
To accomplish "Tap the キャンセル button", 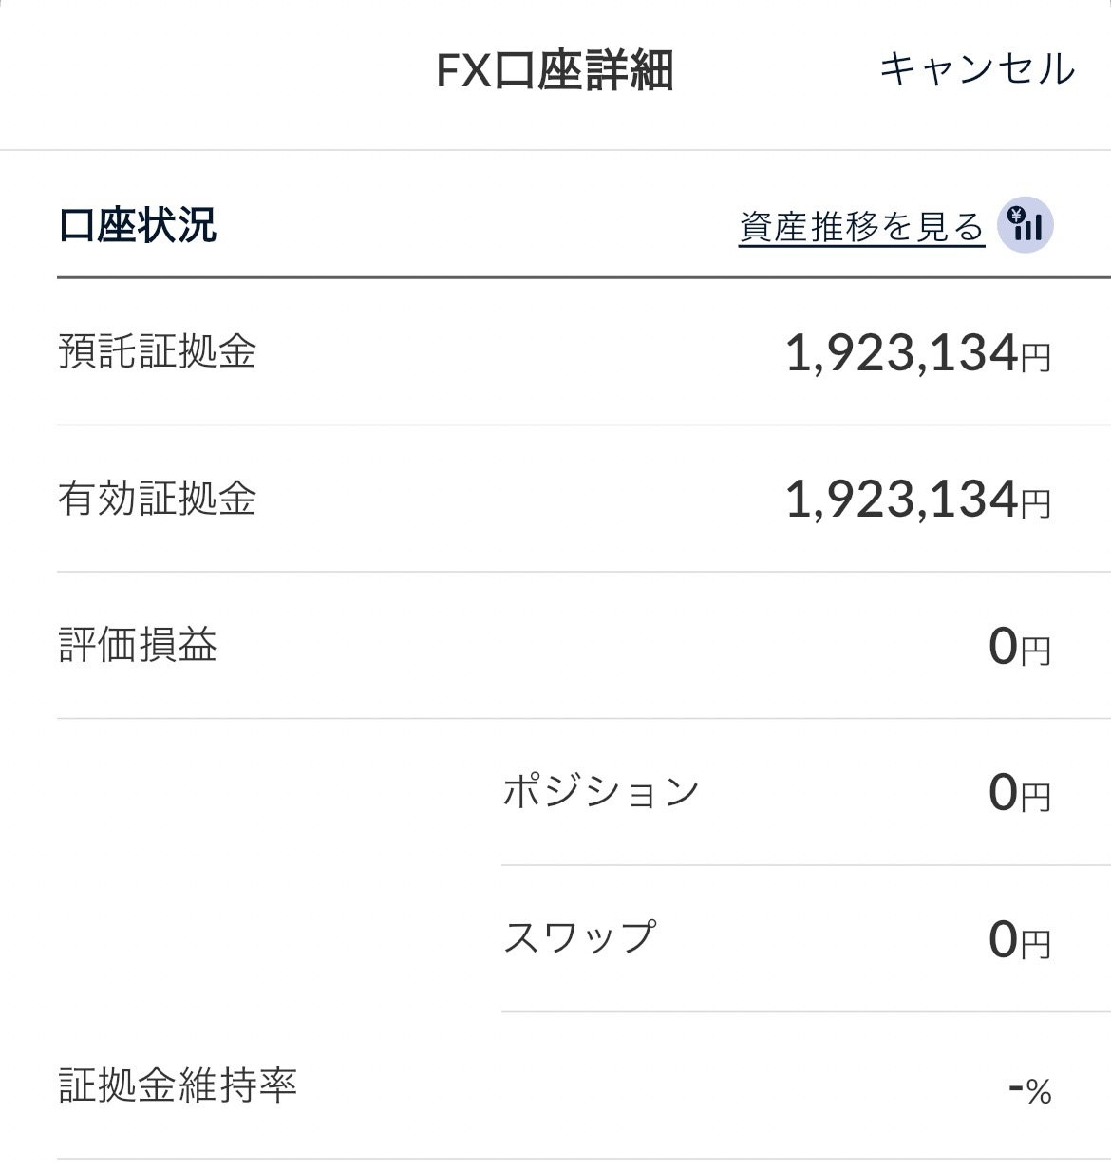I will tap(976, 69).
